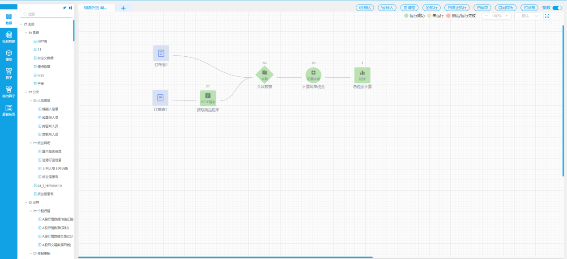Open the 私有数据 sidebar panel

[9, 37]
